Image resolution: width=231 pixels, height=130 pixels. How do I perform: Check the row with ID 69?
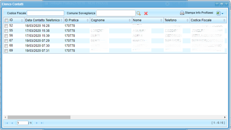[6, 51]
